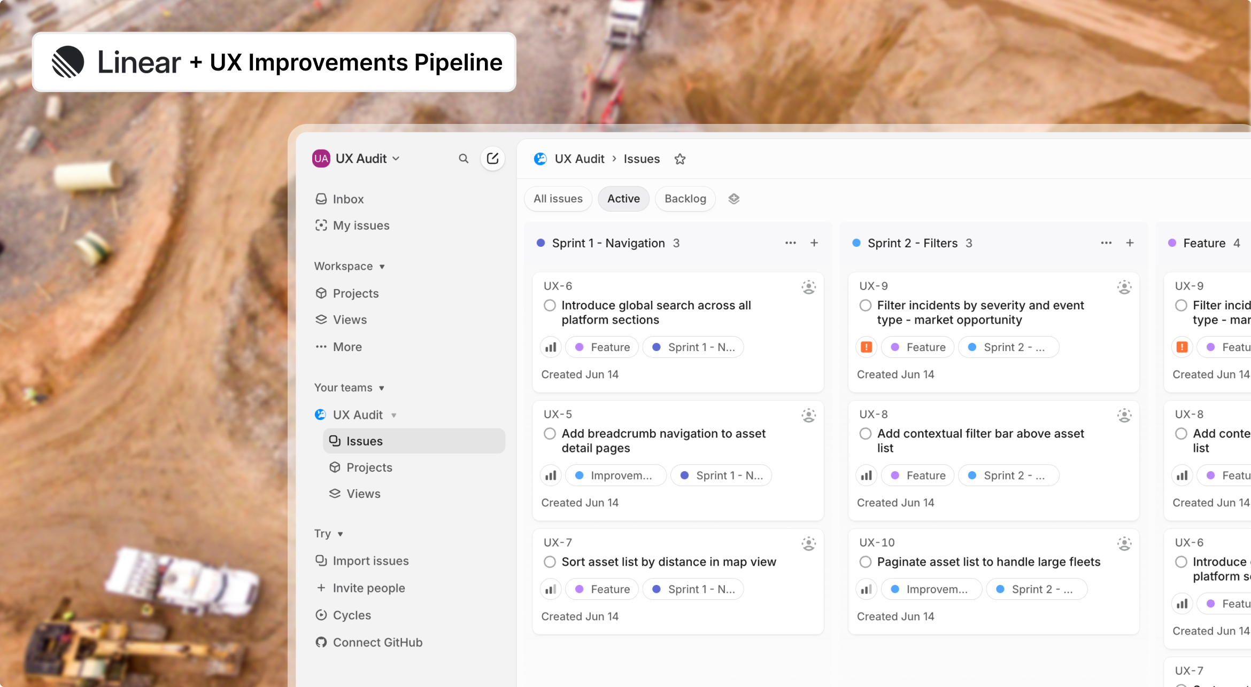Set priority on the Sprint 2 UX-8 card
The height and width of the screenshot is (687, 1251).
(867, 475)
